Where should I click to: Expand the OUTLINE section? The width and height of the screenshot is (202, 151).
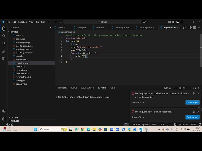pyautogui.click(x=14, y=118)
